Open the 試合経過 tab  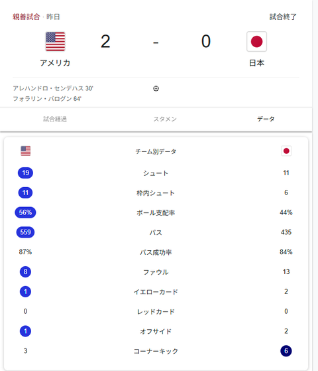[55, 119]
